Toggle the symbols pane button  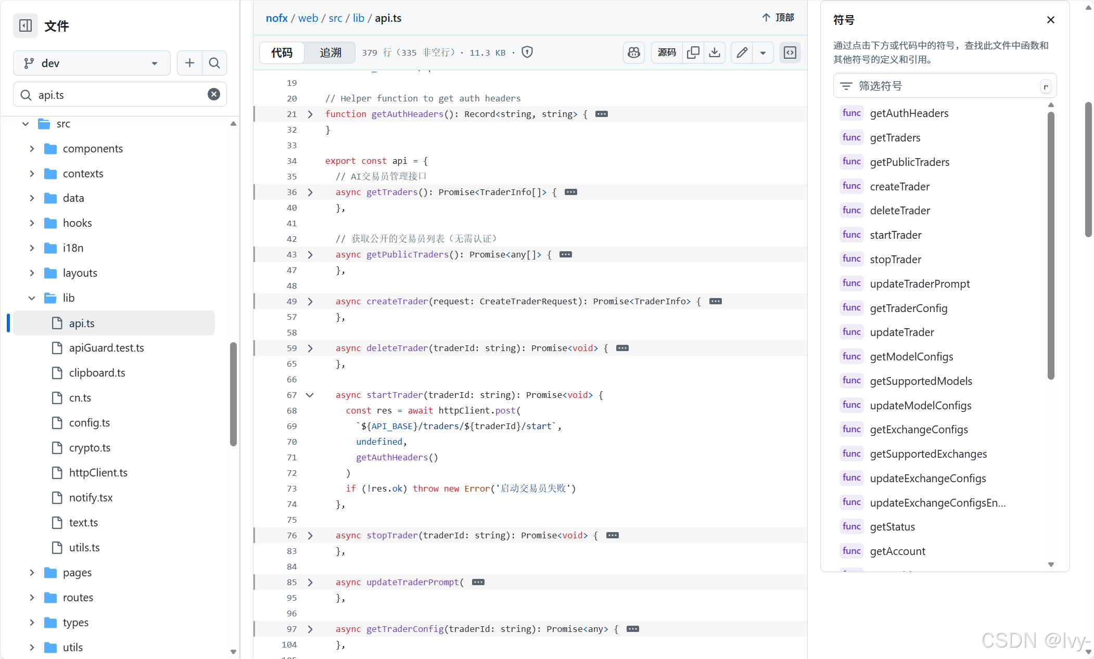(x=790, y=53)
